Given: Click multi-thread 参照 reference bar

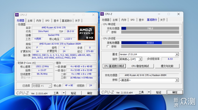Looking at the screenshot, I should tap(150, 46).
